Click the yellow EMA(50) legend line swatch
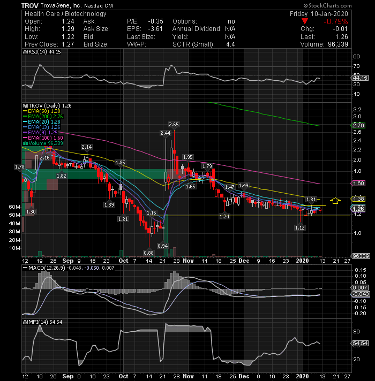375x381 pixels. tap(25, 111)
